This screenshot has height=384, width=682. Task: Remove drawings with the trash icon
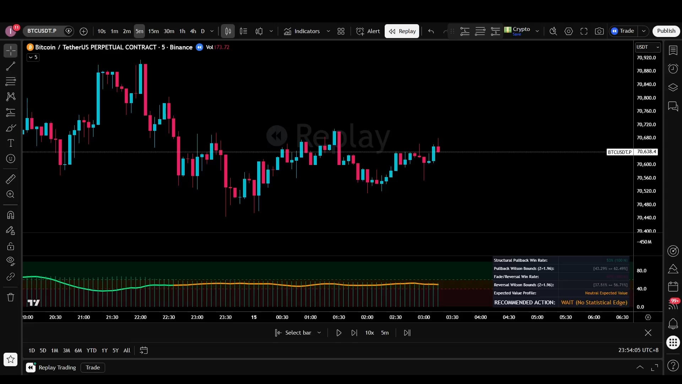coord(11,297)
